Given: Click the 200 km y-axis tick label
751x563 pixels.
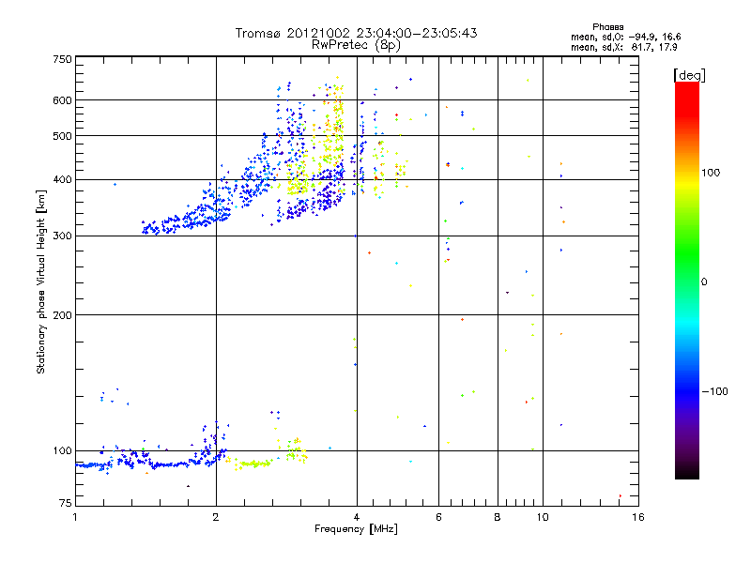Looking at the screenshot, I should 62,314.
